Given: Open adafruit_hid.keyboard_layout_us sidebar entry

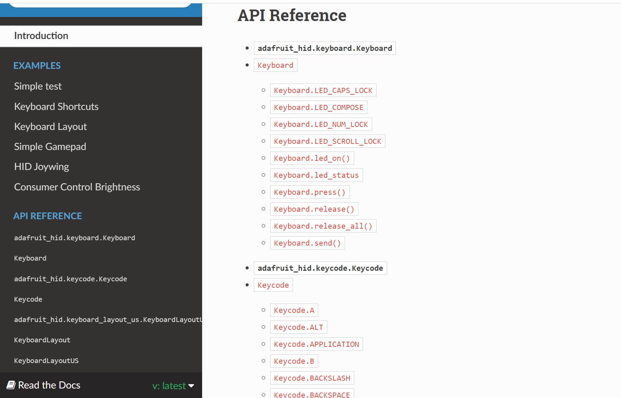Looking at the screenshot, I should [108, 320].
